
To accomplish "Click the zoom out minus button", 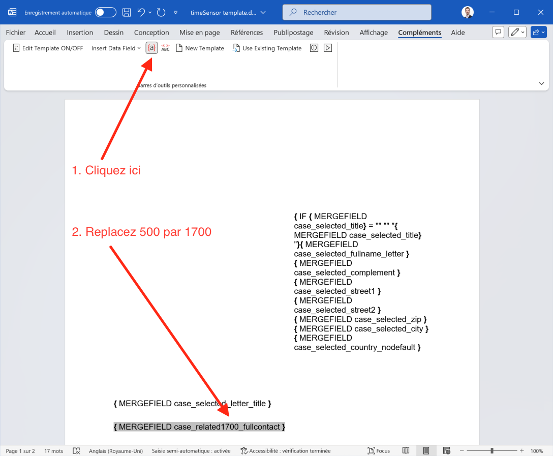I will click(462, 451).
